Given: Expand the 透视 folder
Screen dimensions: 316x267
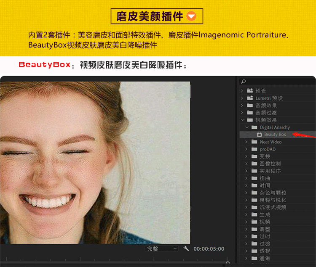Looking at the screenshot, I should click(x=246, y=251).
